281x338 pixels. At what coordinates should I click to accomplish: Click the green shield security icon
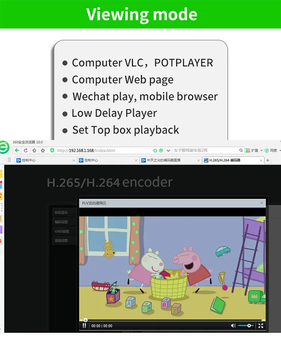coord(52,151)
